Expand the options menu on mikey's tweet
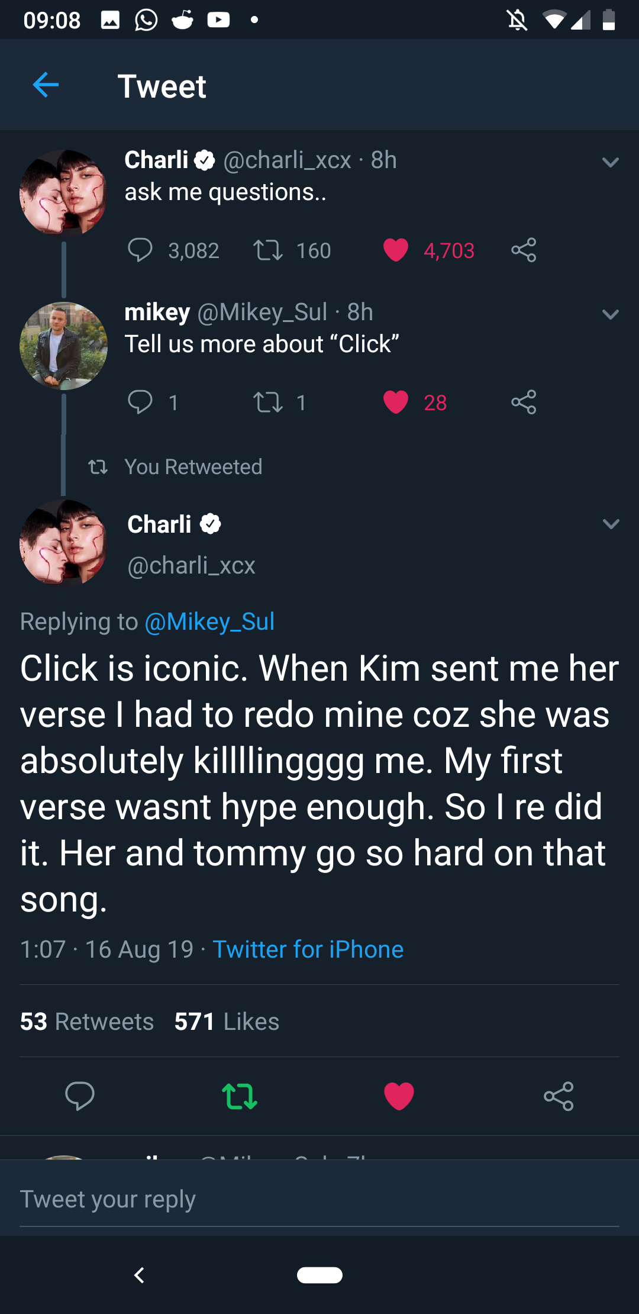The width and height of the screenshot is (639, 1314). [x=610, y=314]
